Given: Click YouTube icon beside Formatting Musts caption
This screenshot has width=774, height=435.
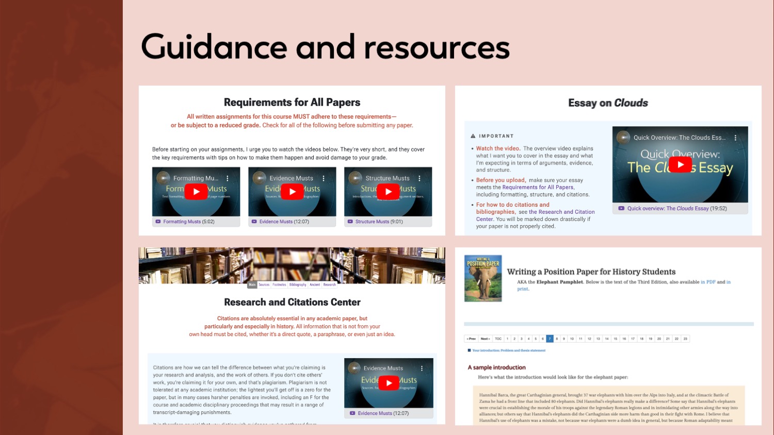Looking at the screenshot, I should point(158,222).
